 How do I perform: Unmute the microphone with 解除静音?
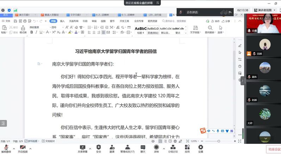pos(6,148)
